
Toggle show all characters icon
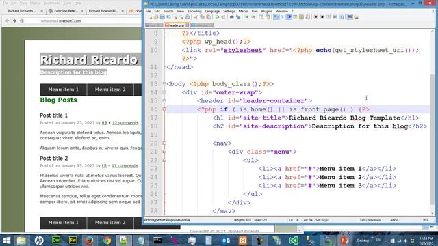pos(283,17)
